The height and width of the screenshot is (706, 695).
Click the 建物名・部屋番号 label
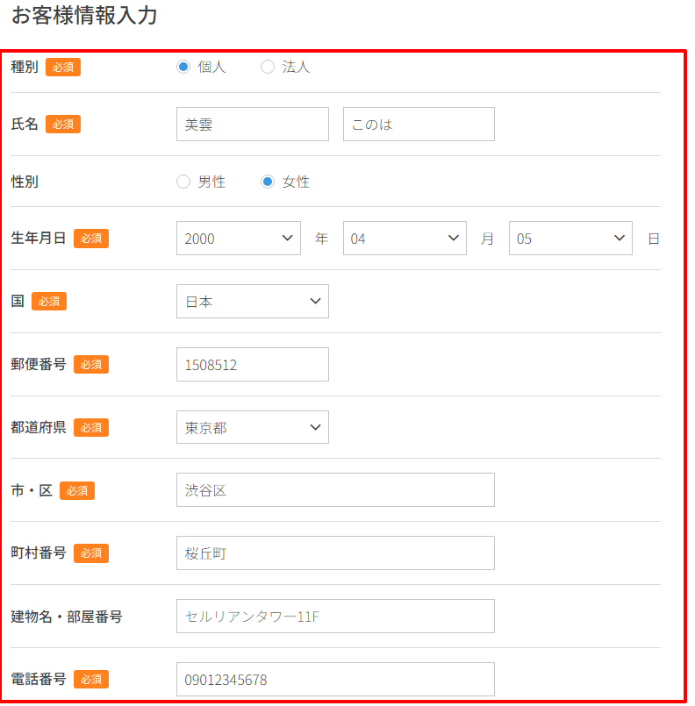tap(66, 617)
